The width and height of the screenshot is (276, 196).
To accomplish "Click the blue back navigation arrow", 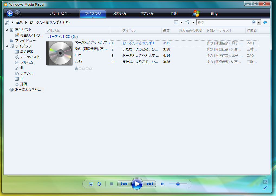I will (10, 13).
